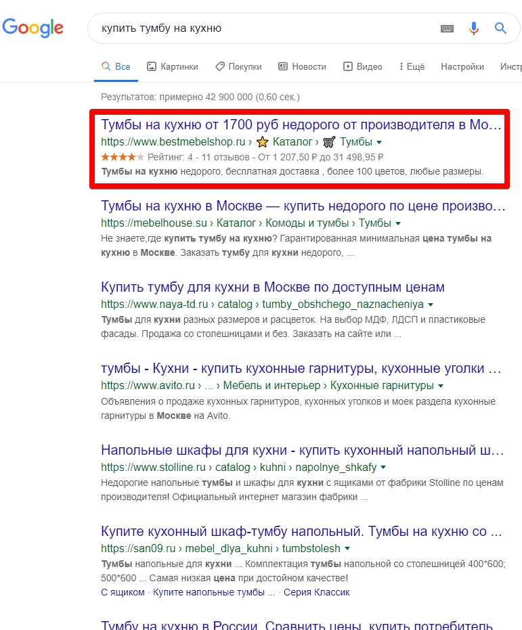Start voice search with microphone icon
The width and height of the screenshot is (522, 630).
point(474,28)
